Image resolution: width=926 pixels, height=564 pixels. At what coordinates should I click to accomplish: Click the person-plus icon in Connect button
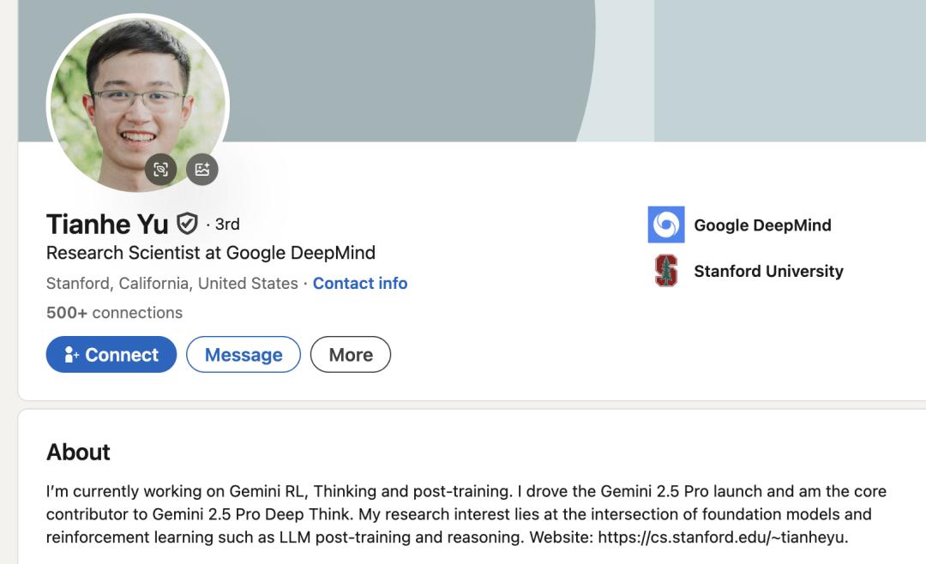tap(71, 355)
